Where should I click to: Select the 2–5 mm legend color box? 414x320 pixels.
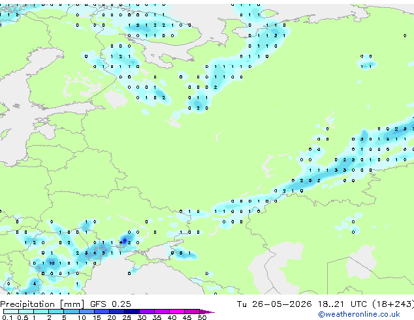[x=56, y=312]
